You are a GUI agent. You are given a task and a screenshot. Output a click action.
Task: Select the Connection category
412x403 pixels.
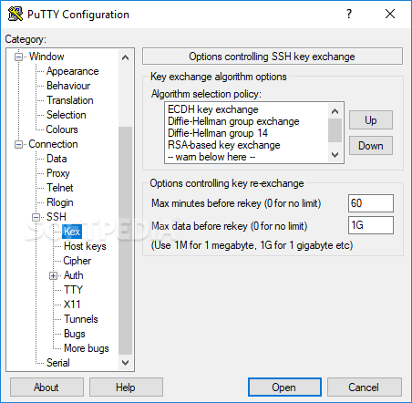tap(53, 144)
